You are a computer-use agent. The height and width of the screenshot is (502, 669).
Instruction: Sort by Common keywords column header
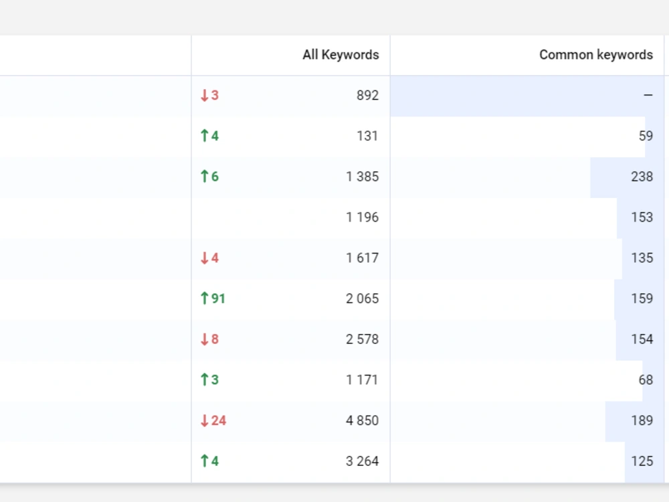click(x=595, y=55)
